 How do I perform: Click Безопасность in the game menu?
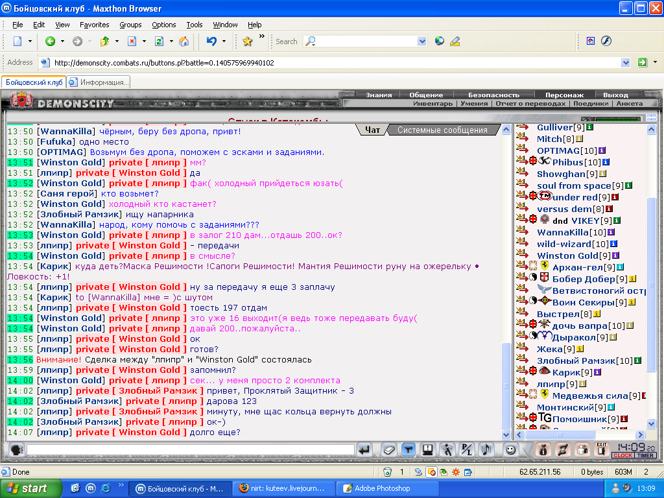[493, 95]
